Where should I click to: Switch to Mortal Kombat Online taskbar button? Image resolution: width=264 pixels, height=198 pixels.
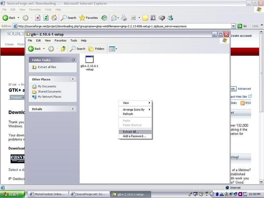pyautogui.click(x=48, y=194)
